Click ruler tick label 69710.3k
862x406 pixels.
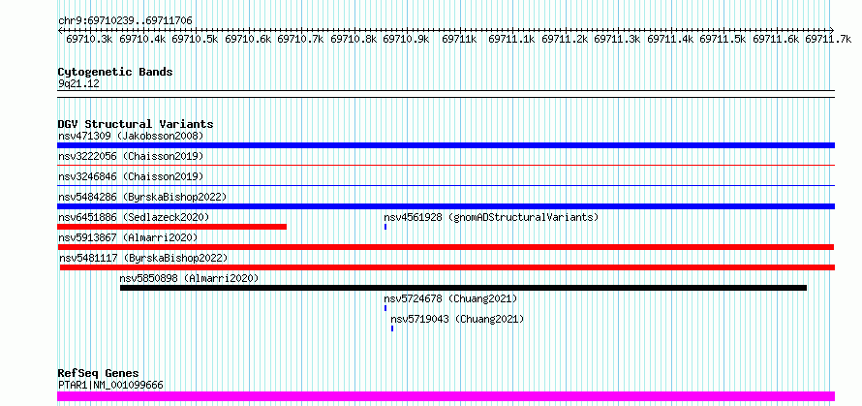coord(90,39)
